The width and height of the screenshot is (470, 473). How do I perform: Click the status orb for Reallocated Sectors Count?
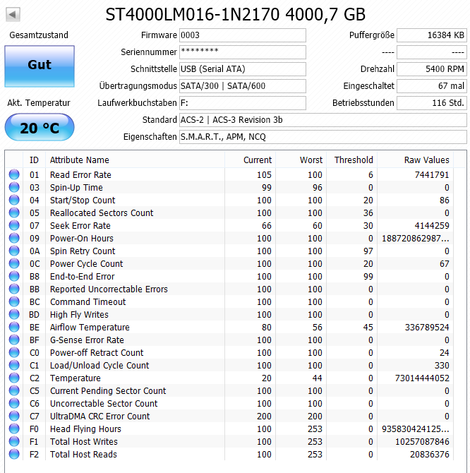click(14, 212)
